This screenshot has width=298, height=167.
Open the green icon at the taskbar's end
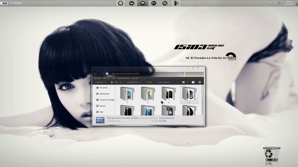(176, 3)
